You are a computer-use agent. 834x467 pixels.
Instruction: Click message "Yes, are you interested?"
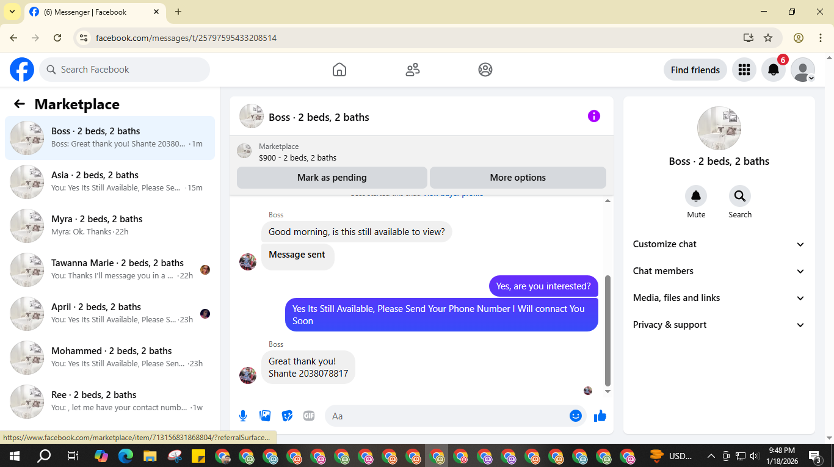(543, 286)
